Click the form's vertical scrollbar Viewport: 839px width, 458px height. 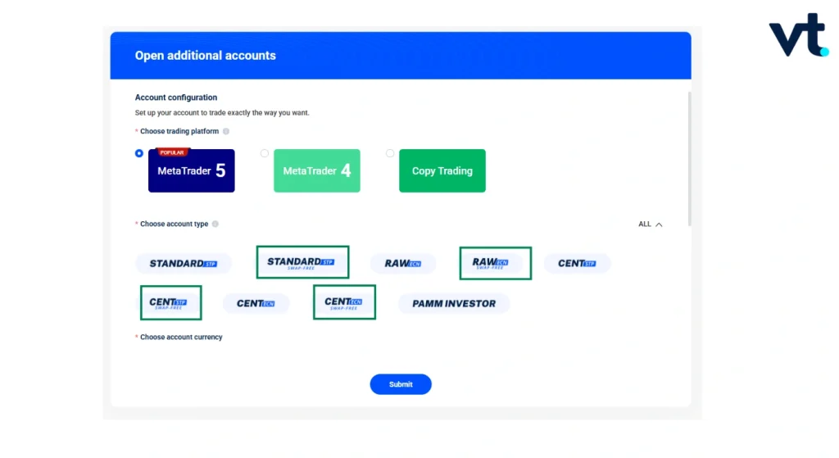pos(689,159)
